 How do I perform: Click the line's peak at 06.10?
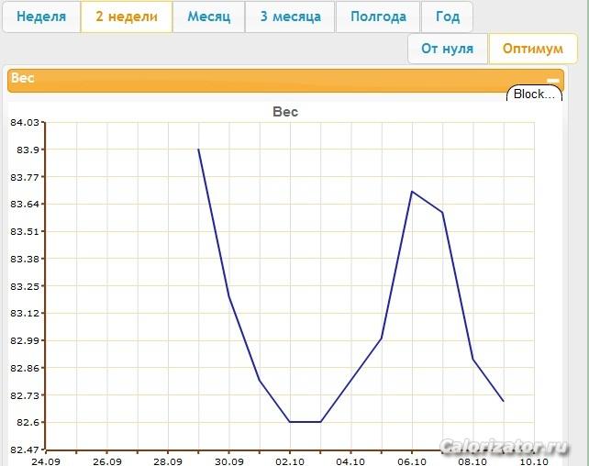click(x=412, y=191)
